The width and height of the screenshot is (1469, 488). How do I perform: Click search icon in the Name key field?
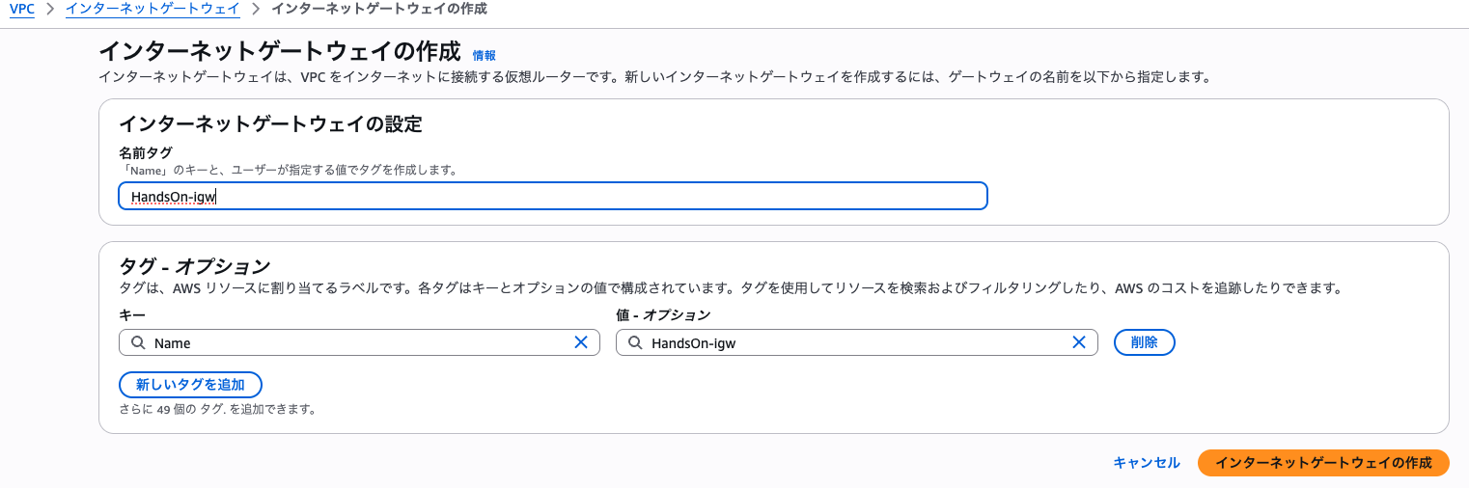click(138, 342)
